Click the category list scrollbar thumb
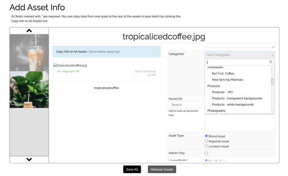The height and width of the screenshot is (176, 288). coord(272,81)
